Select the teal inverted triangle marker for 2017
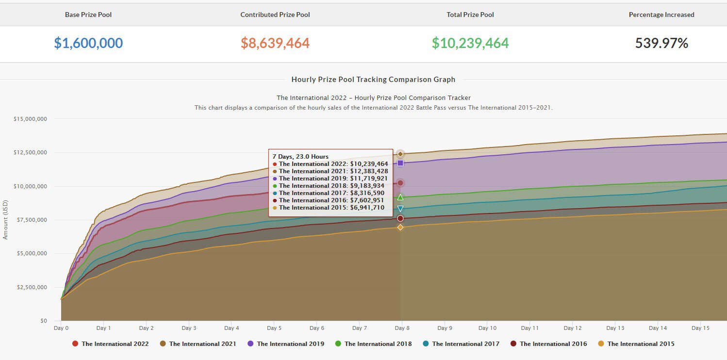 pos(400,209)
